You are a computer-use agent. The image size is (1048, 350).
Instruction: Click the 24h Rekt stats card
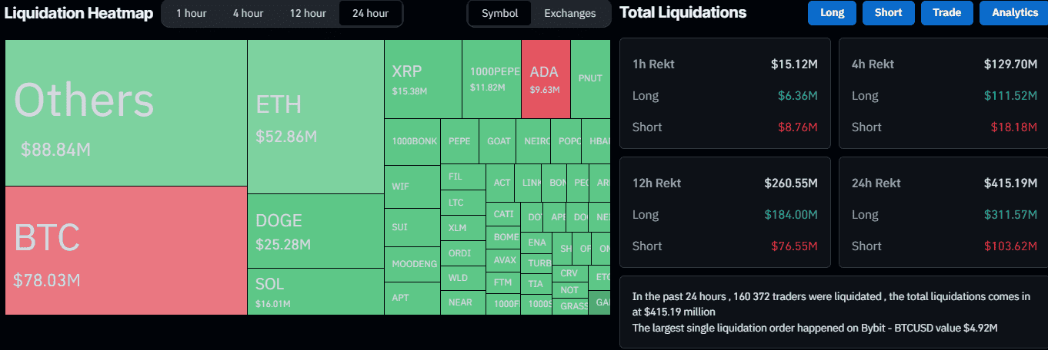pyautogui.click(x=943, y=213)
